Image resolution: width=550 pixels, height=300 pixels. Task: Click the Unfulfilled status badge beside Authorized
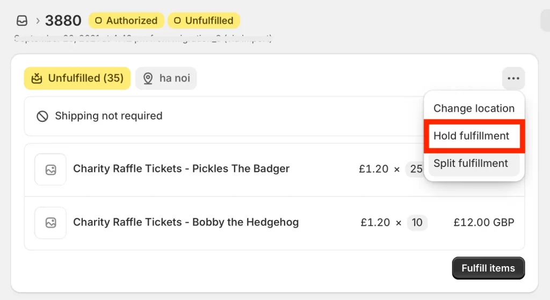click(x=204, y=21)
